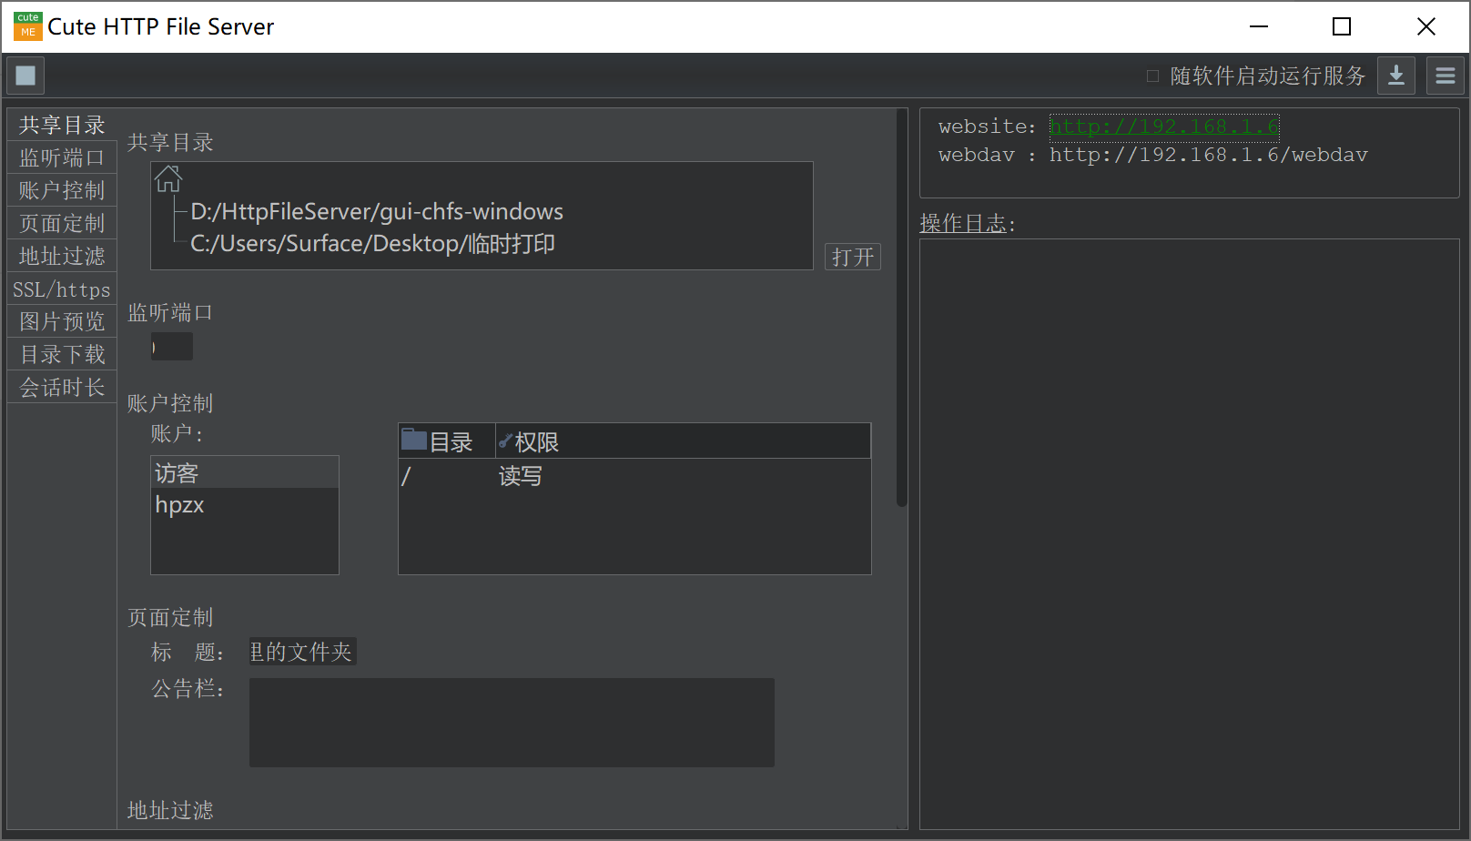Click the home icon in shared directory tree

[168, 178]
